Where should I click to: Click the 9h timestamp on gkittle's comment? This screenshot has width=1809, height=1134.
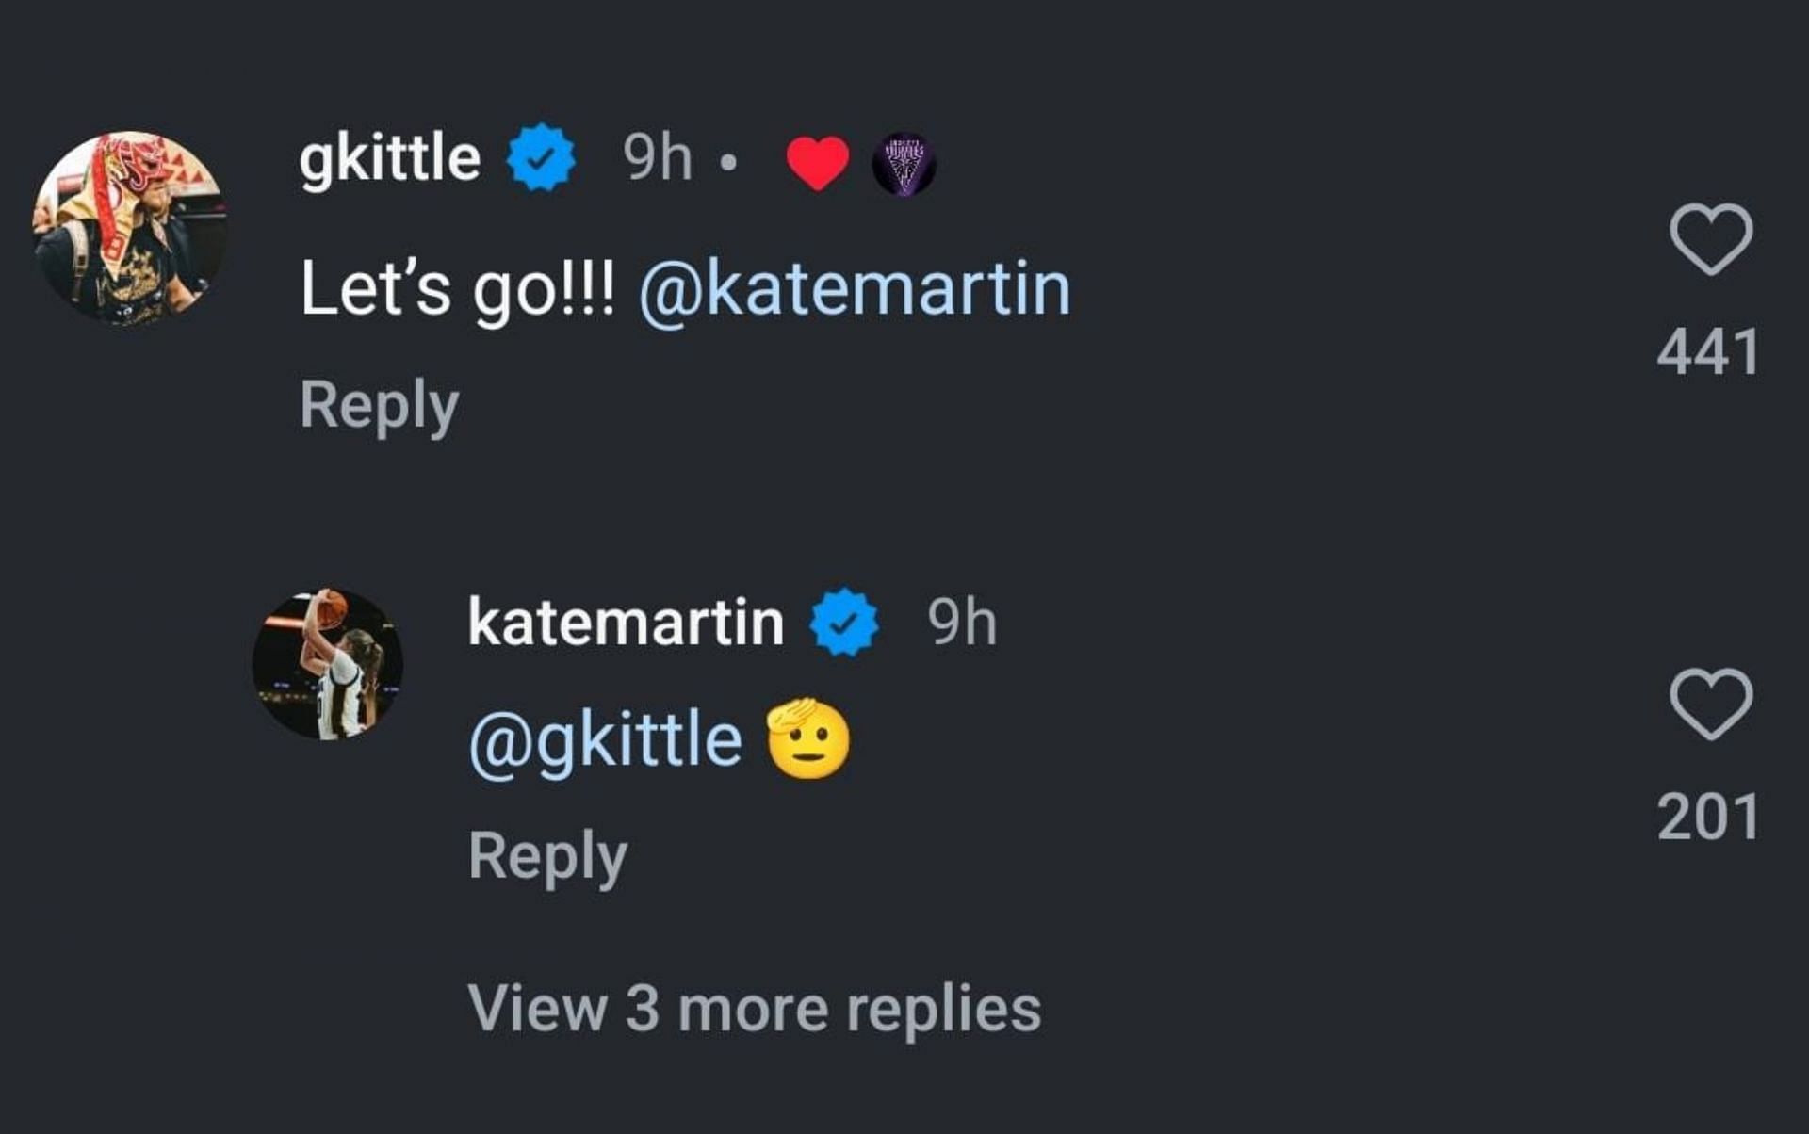pyautogui.click(x=657, y=158)
